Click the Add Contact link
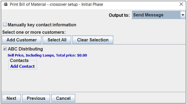The image size is (187, 104). (22, 66)
